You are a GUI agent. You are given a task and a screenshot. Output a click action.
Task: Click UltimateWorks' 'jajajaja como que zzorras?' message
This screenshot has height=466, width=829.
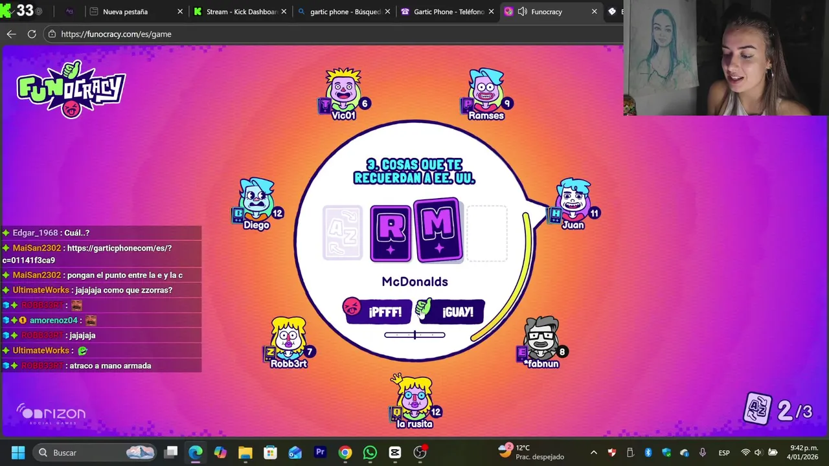[123, 290]
